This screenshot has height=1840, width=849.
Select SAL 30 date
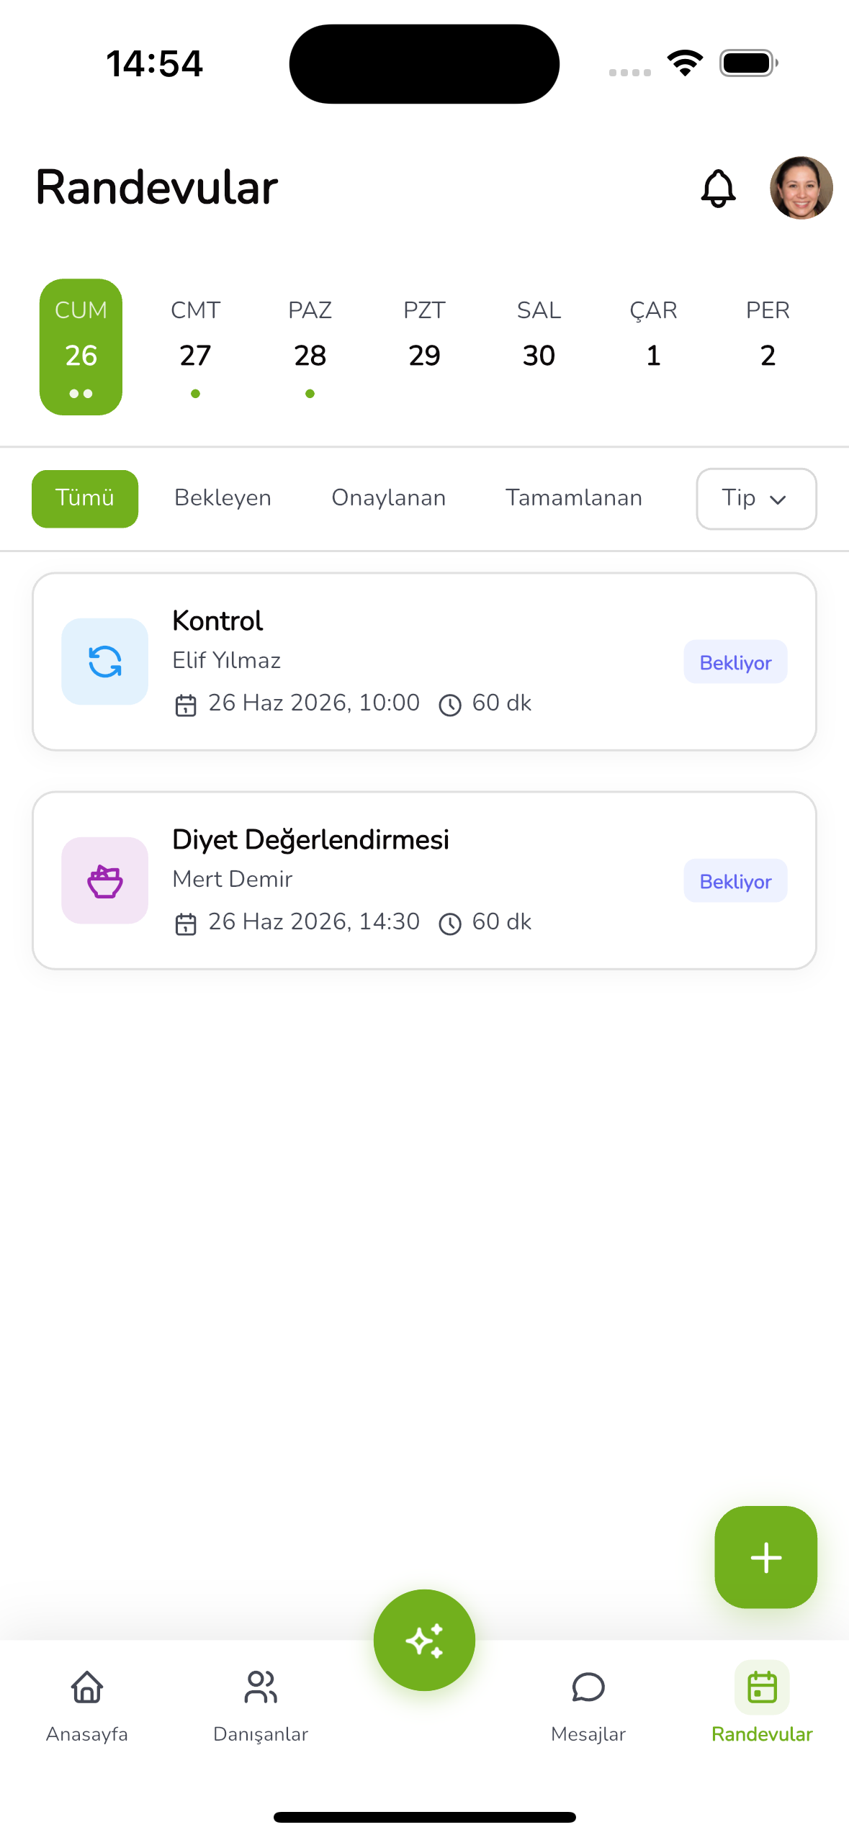point(539,347)
